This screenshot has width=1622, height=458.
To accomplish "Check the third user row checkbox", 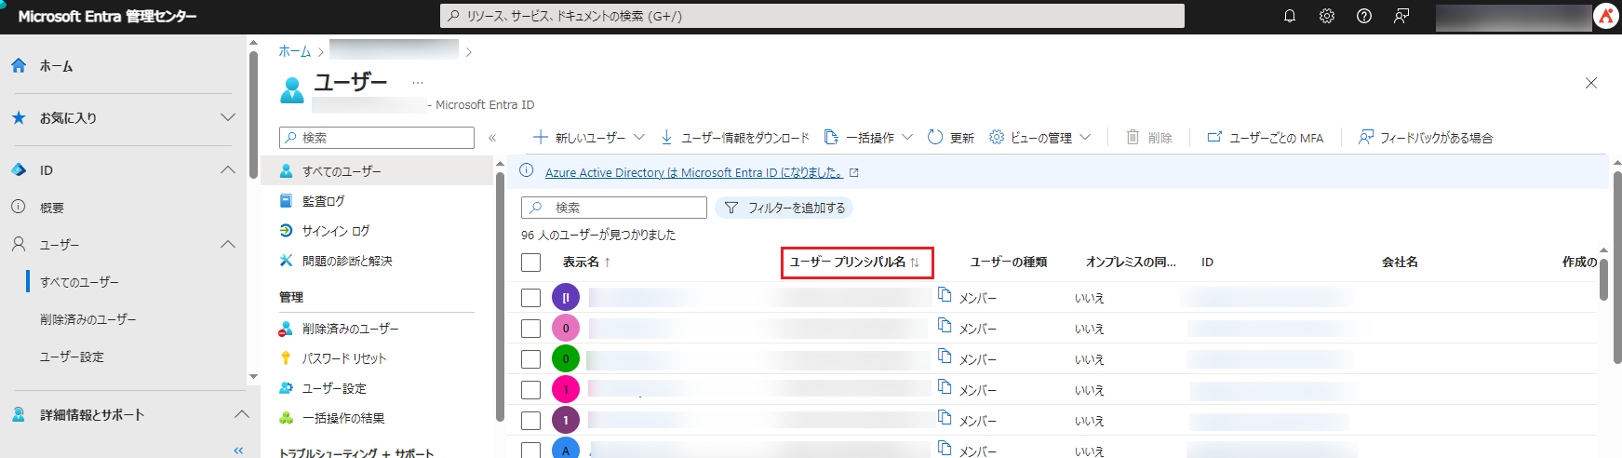I will pyautogui.click(x=530, y=359).
